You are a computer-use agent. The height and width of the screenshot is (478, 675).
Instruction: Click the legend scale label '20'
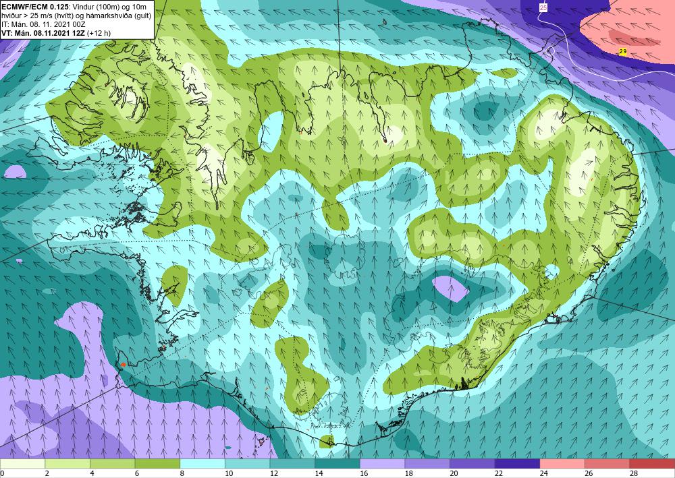(454, 474)
